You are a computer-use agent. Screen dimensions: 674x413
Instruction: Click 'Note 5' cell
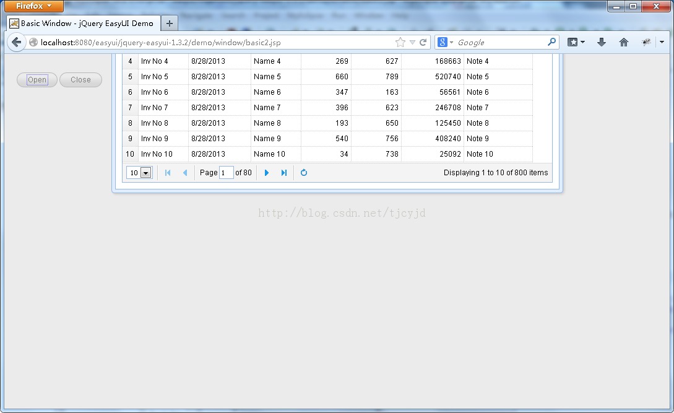498,77
